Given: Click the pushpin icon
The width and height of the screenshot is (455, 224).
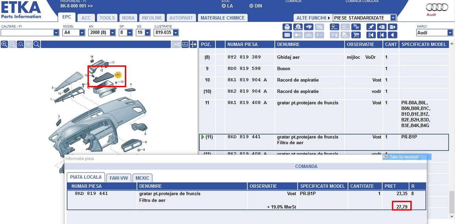Looking at the screenshot, I should tap(371, 27).
